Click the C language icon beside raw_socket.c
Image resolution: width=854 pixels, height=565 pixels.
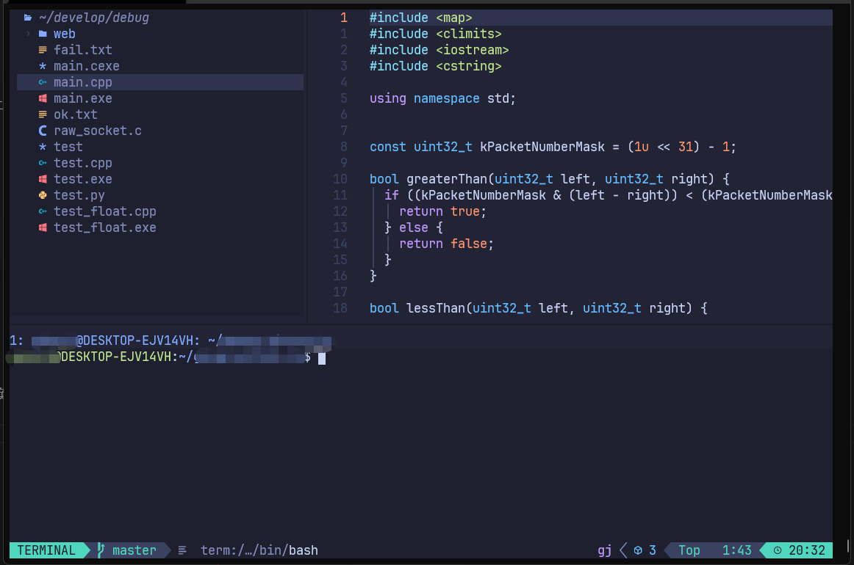pos(43,131)
